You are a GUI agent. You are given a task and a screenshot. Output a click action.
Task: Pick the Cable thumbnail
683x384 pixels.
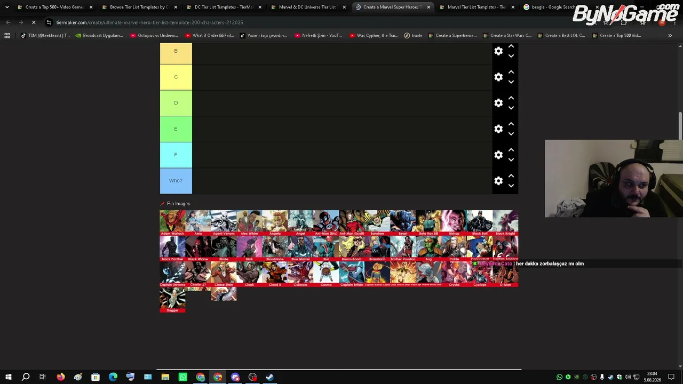point(454,249)
